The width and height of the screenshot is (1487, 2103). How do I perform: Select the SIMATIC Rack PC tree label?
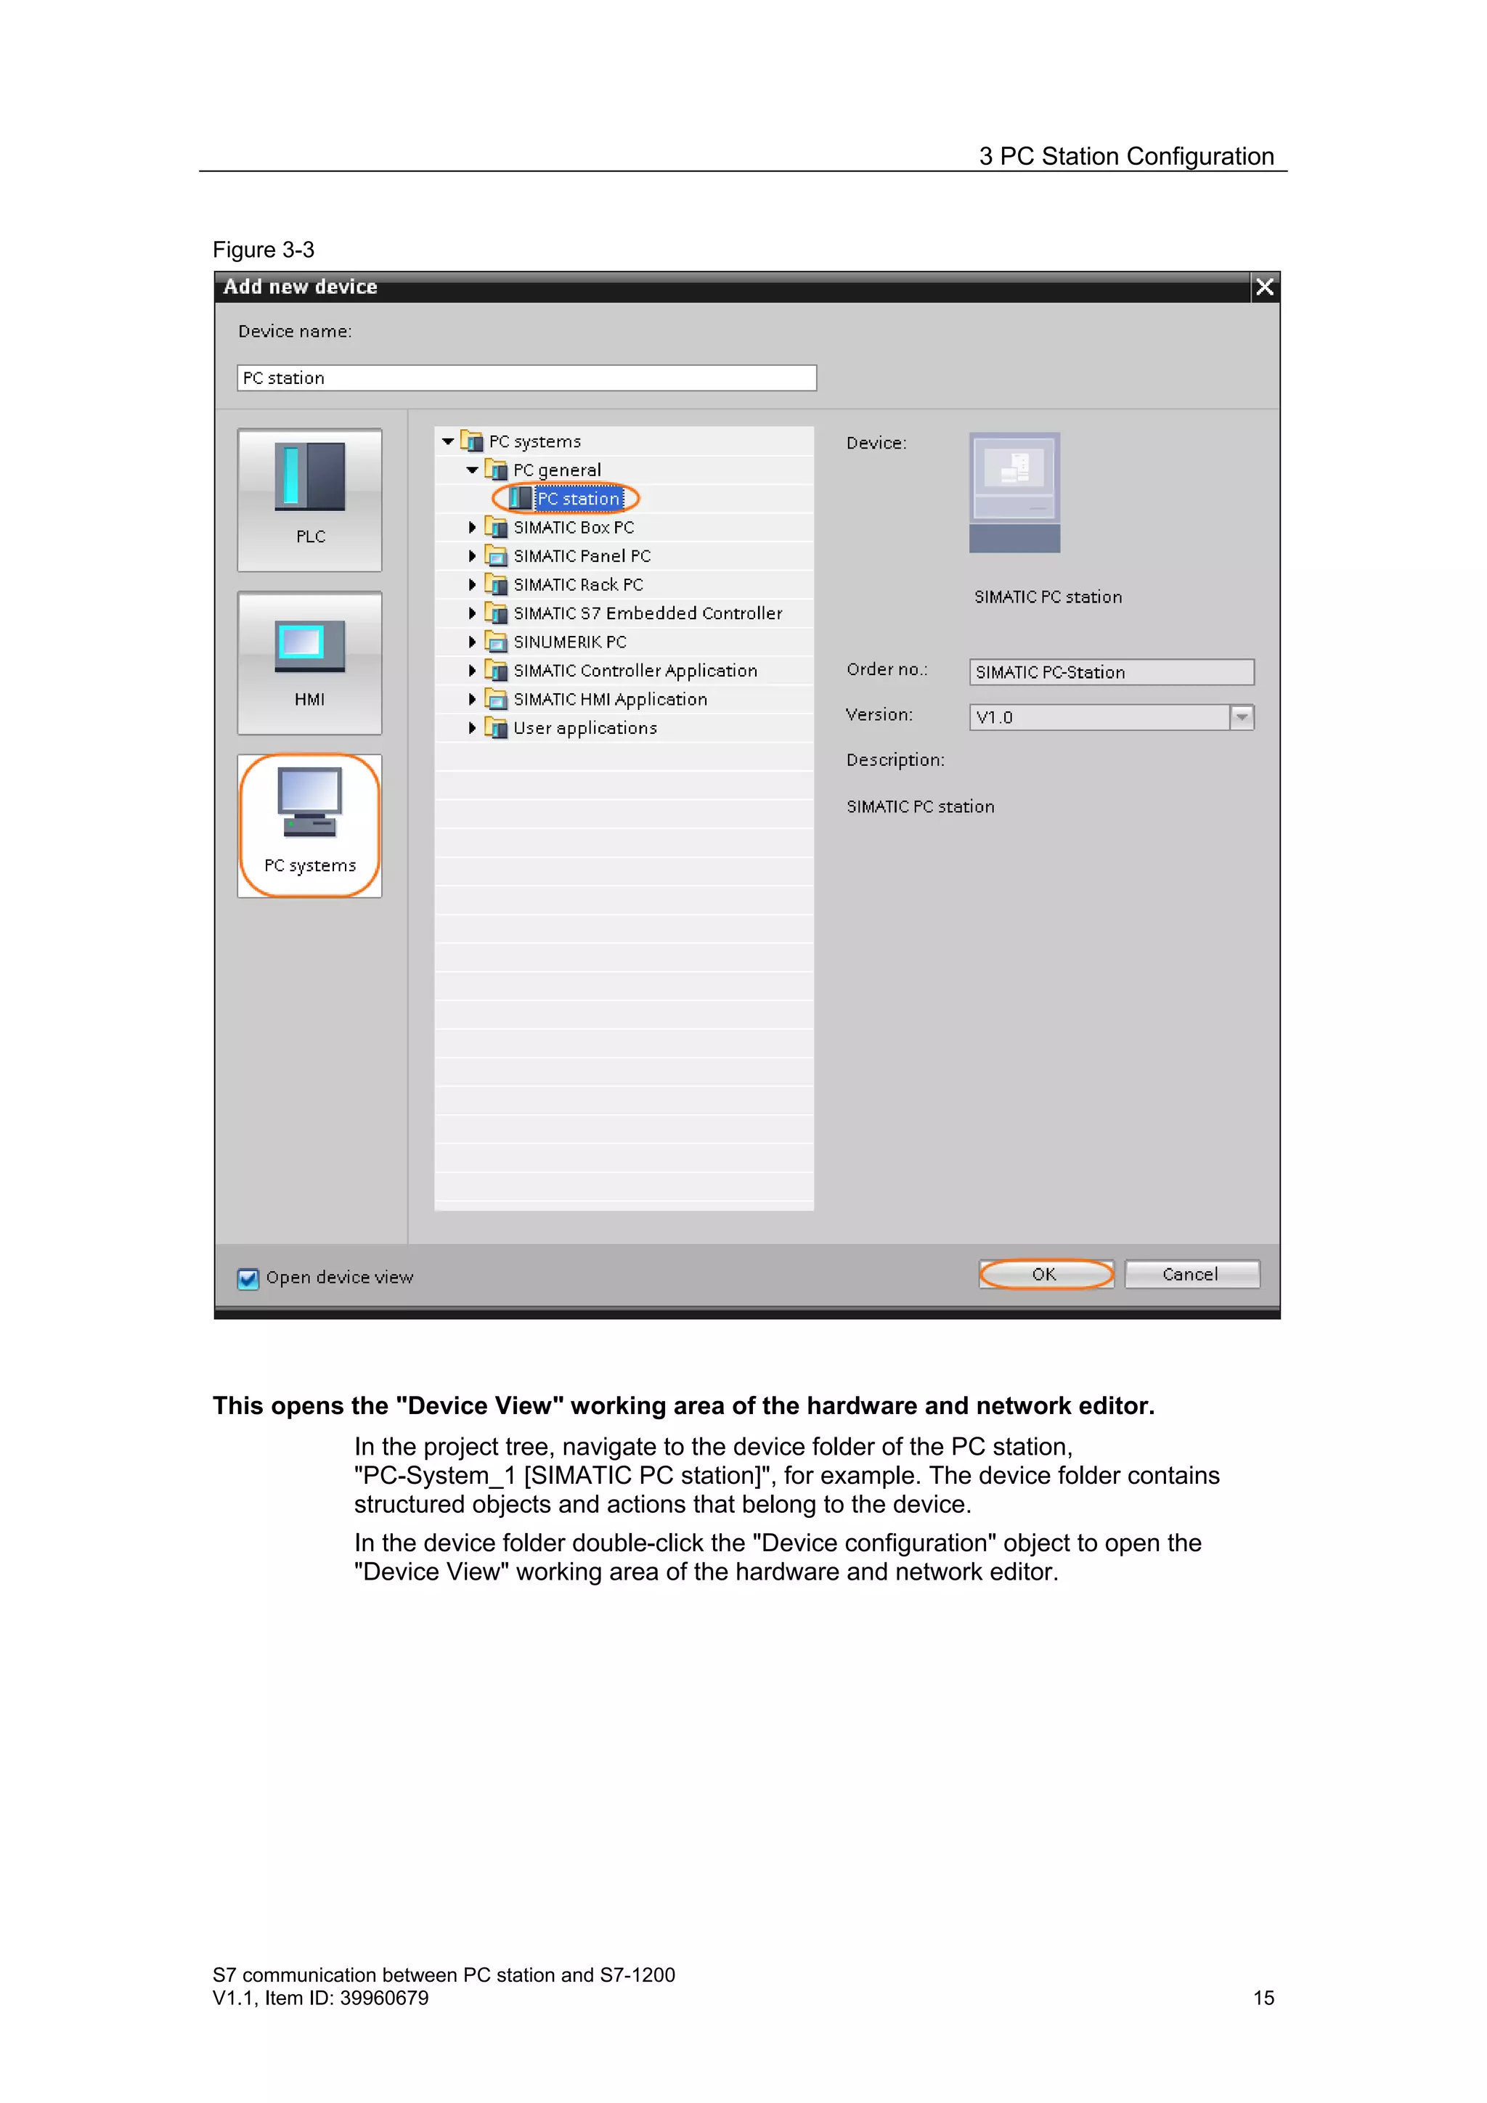[578, 584]
